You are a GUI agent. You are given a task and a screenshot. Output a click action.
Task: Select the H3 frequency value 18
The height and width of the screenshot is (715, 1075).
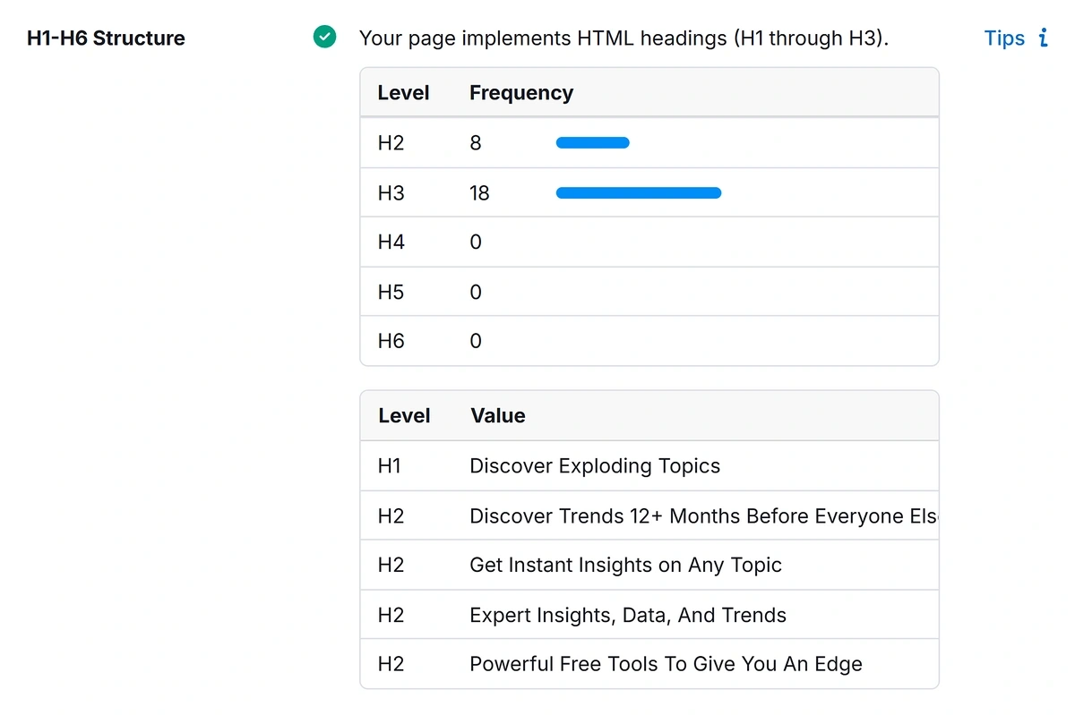point(479,193)
